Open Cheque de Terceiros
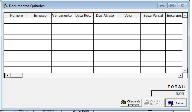192x112 pixels. click(x=131, y=103)
